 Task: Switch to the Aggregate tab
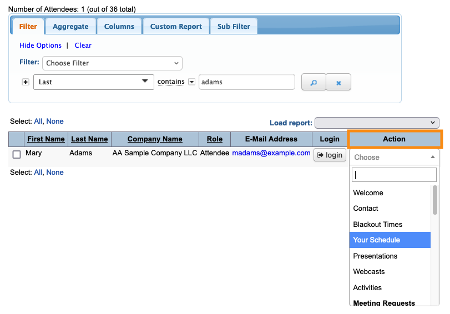point(70,26)
